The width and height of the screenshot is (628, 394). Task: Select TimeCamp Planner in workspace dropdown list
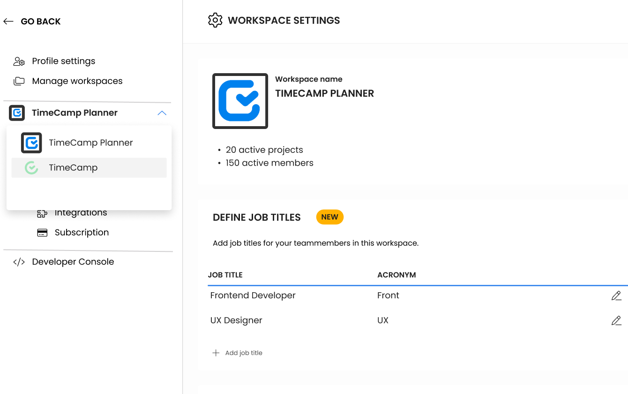point(89,143)
